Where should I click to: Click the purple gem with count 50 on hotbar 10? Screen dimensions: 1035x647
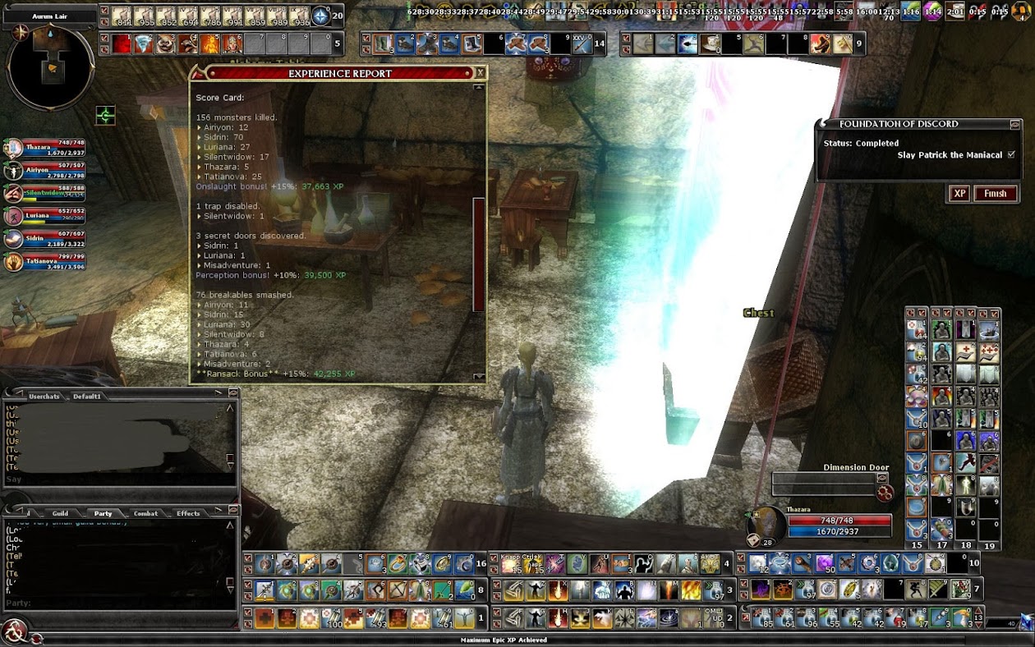click(825, 563)
